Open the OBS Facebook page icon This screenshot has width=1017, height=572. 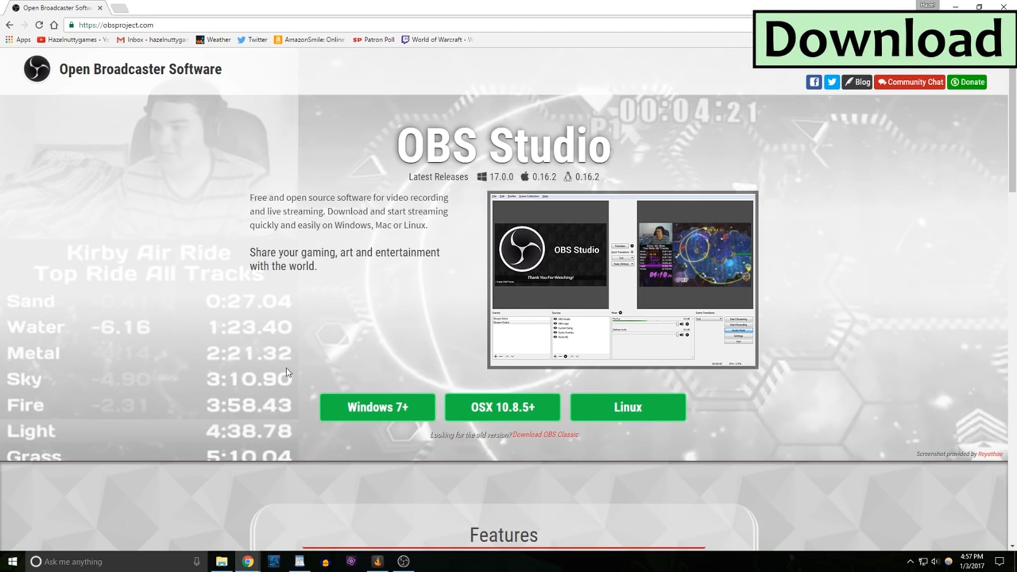(814, 82)
